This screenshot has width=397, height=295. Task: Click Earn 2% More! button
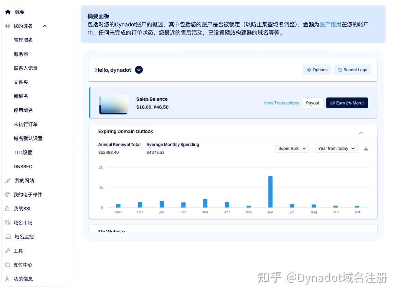347,103
